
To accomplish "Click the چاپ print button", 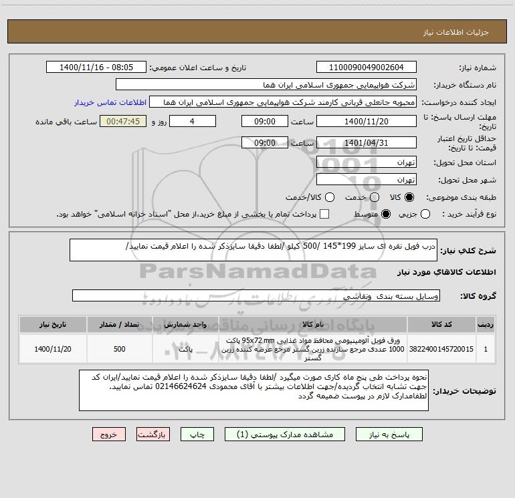I will click(x=197, y=434).
